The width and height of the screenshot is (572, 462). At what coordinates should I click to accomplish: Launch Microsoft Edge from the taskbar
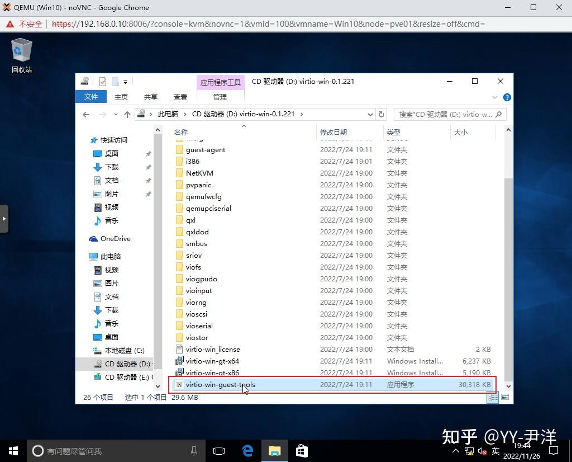click(x=247, y=451)
